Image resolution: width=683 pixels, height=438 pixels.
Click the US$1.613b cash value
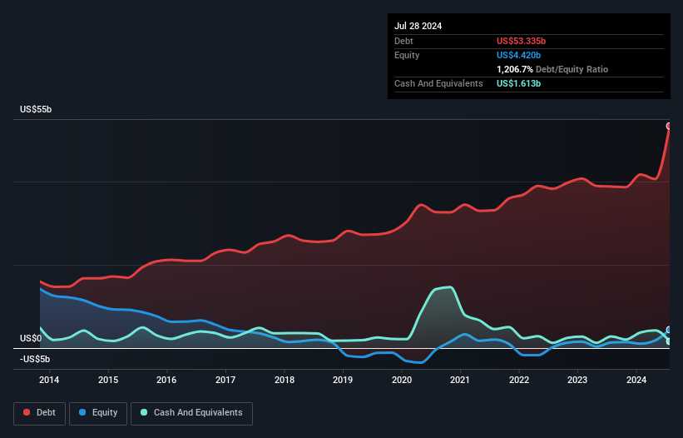519,83
